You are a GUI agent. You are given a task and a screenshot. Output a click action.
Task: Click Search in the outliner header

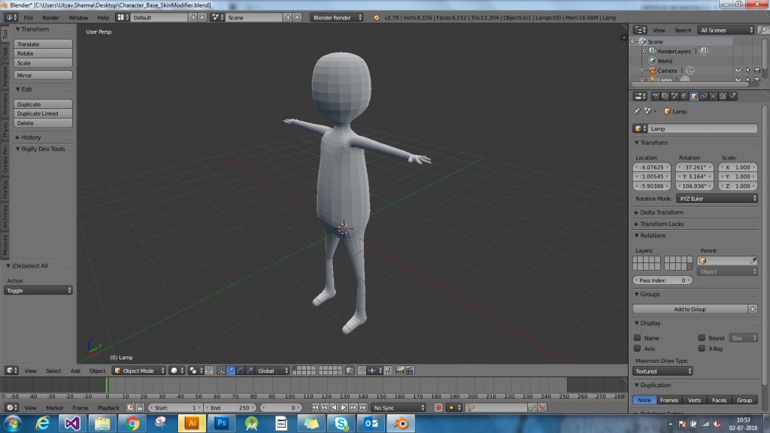[x=683, y=30]
